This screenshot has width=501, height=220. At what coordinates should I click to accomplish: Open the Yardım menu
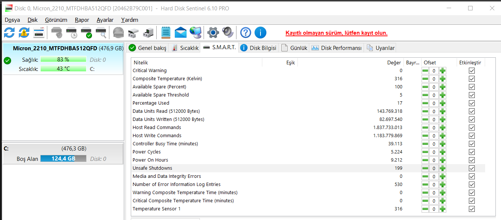130,20
